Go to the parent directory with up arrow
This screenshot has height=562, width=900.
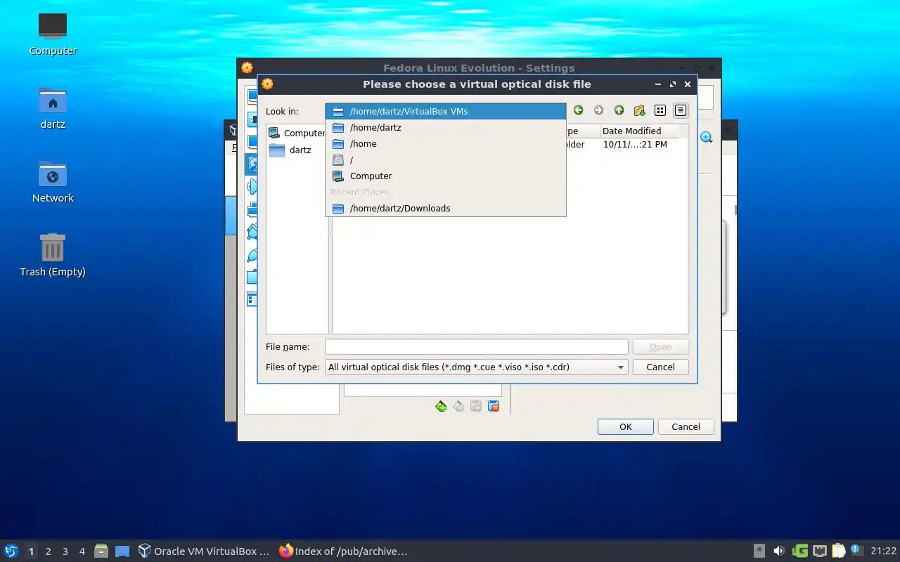tap(619, 110)
